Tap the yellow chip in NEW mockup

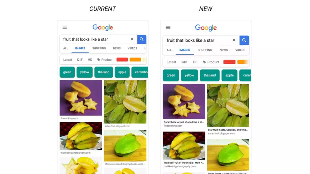(189, 75)
